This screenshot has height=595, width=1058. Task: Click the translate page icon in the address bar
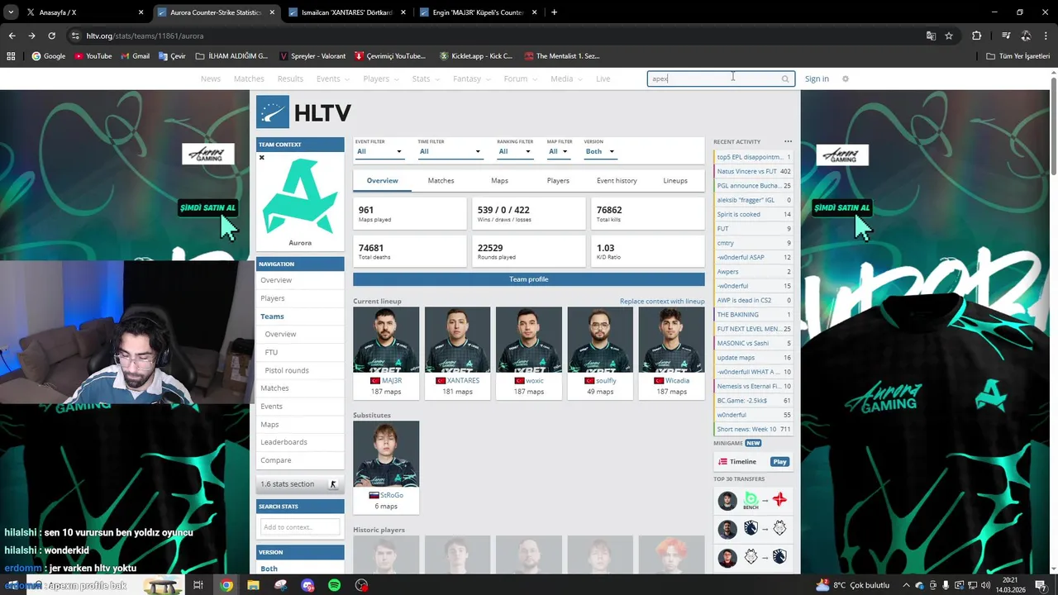pos(931,36)
